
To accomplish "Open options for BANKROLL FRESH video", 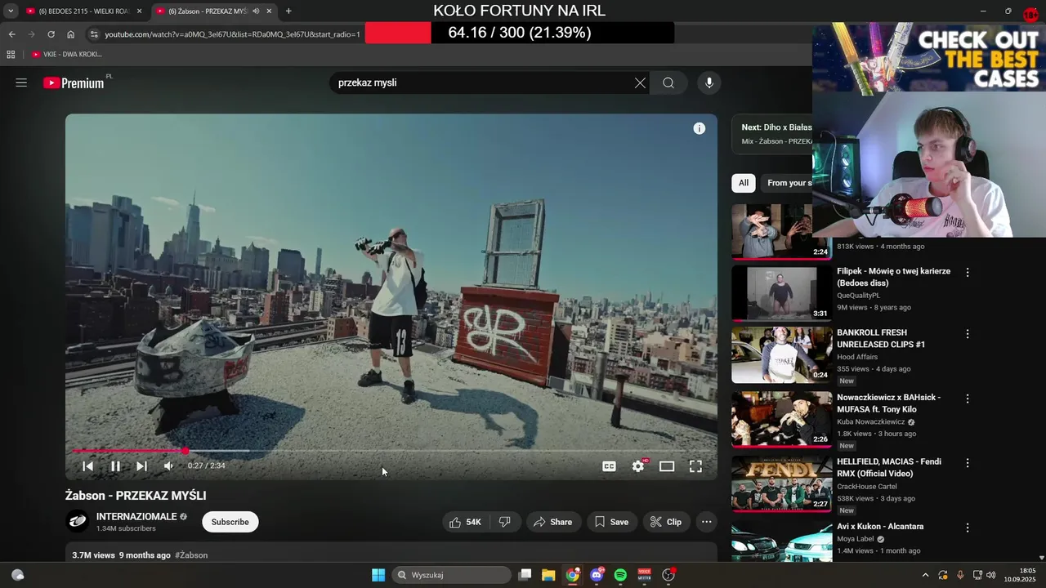I will click(x=968, y=334).
